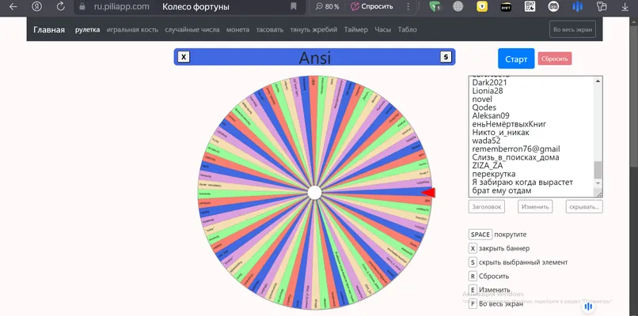The height and width of the screenshot is (316, 638).
Task: Click the S скрыть выбранный элемент key
Action: pos(518,262)
